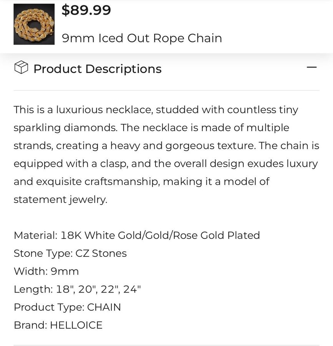Click the 18K White Gold/Gold/Rose Gold Plated text
333x346 pixels.
(160, 235)
